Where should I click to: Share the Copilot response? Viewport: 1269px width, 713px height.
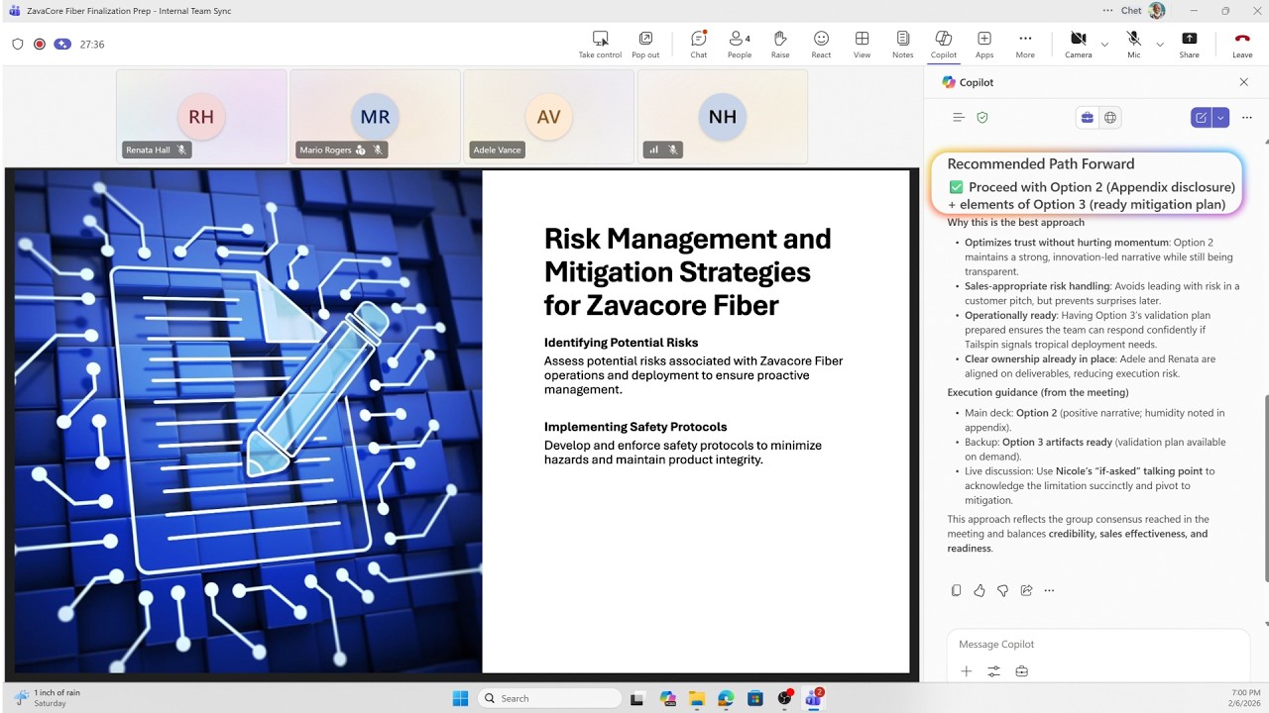1026,590
